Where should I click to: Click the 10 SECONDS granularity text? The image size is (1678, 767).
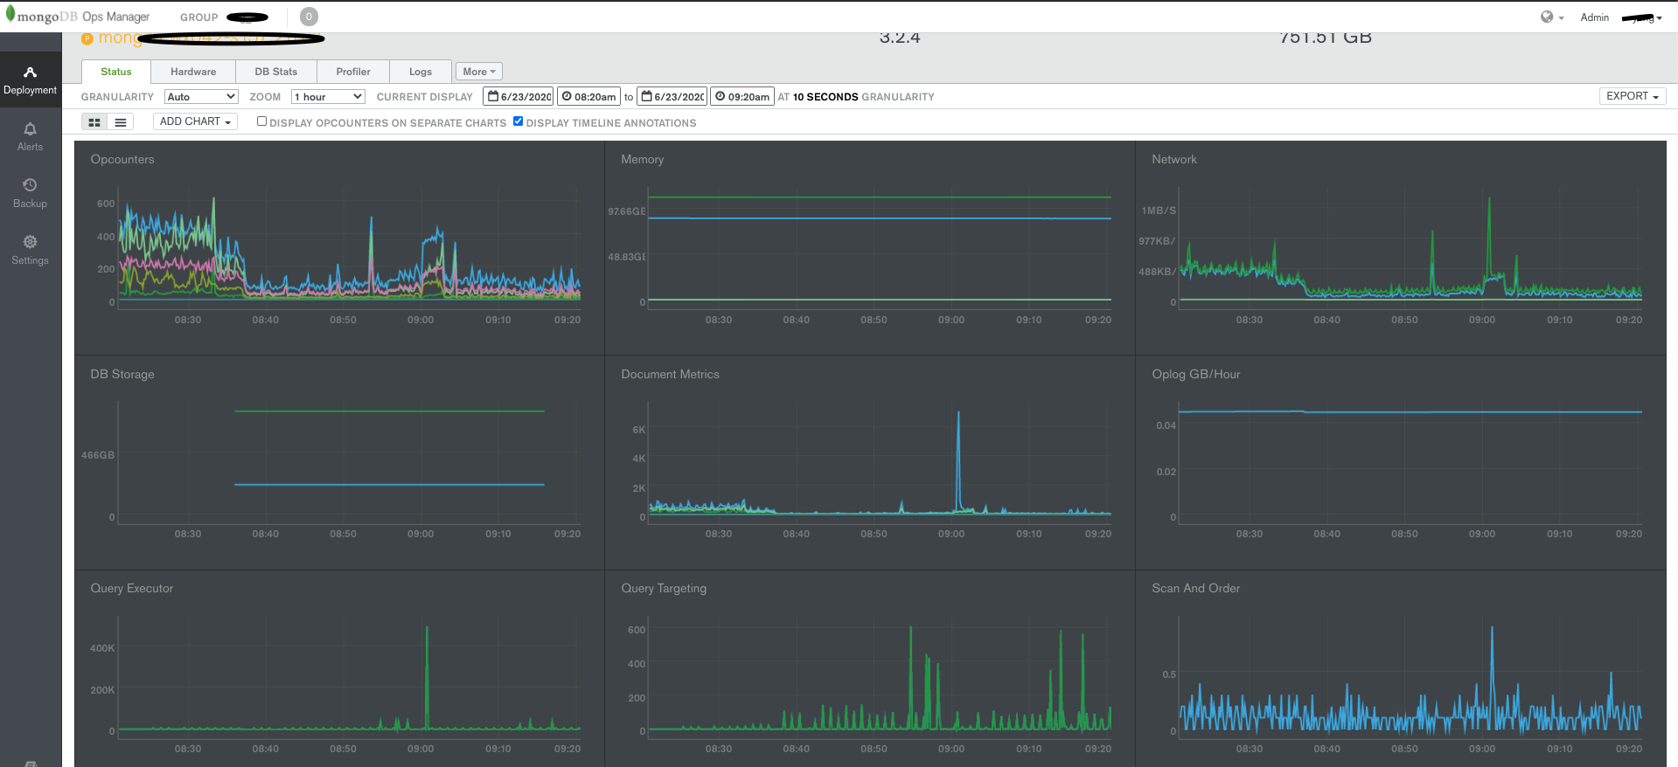click(825, 97)
